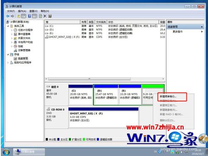Sort by the 文件系统 column header
208x156 pixels.
click(x=101, y=22)
